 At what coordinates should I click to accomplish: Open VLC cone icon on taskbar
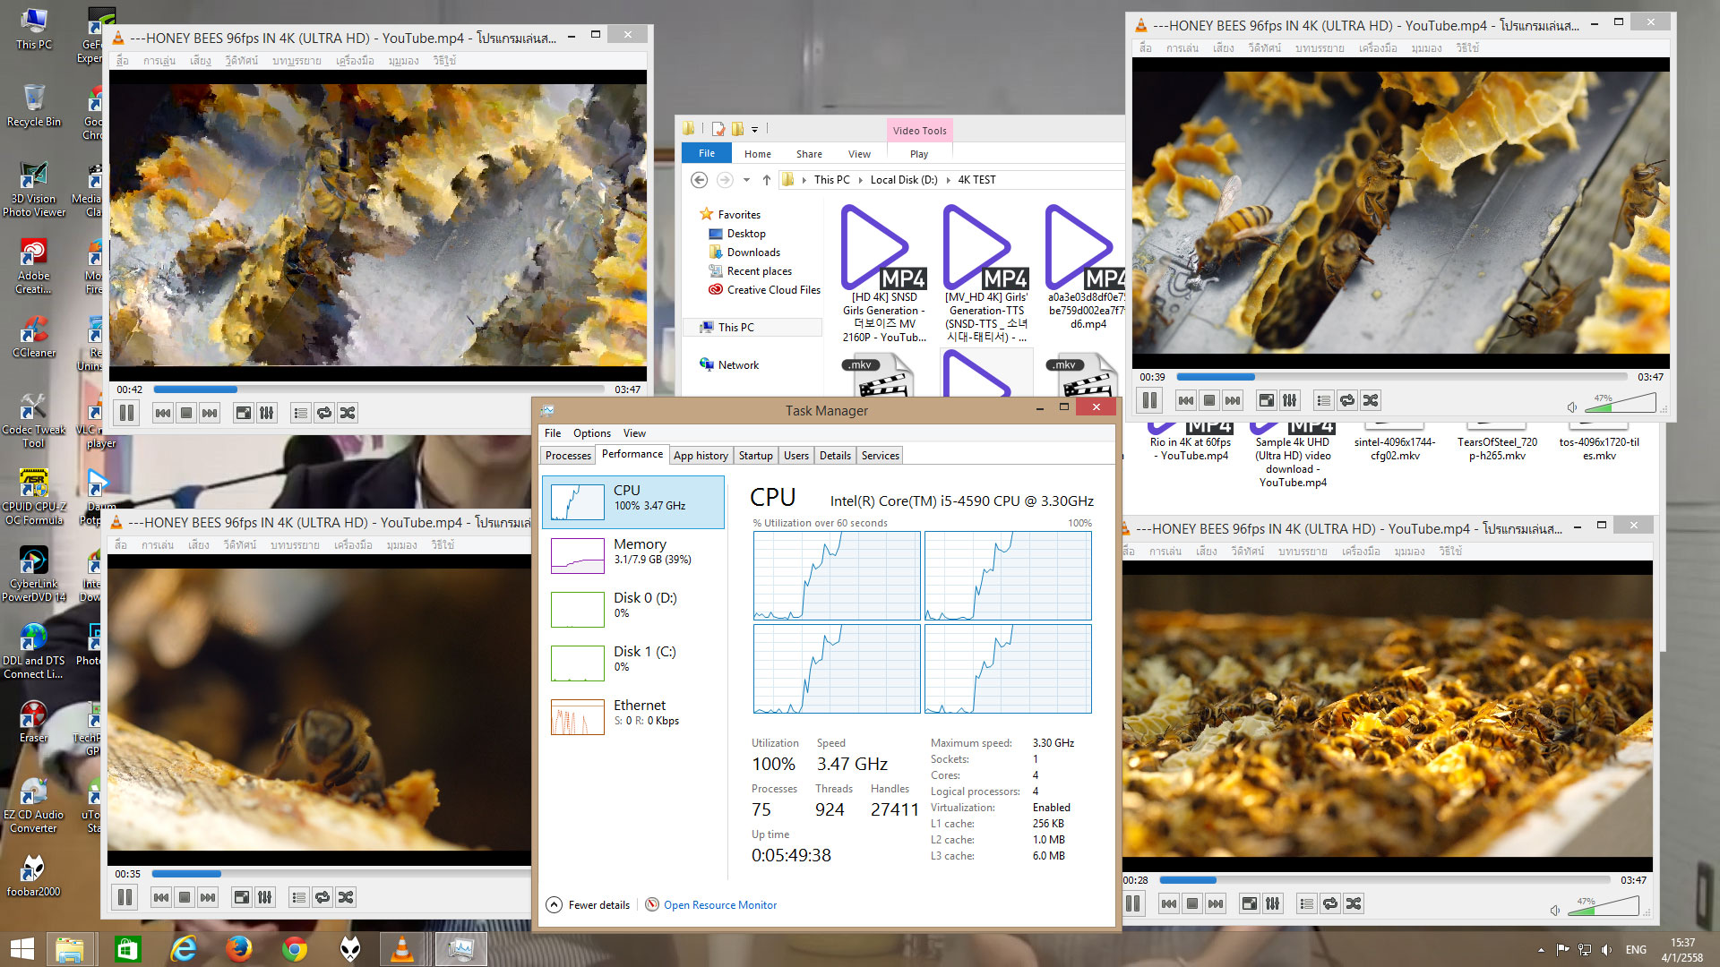tap(402, 948)
